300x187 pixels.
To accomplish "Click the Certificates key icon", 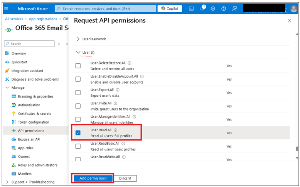I will coord(13,114).
